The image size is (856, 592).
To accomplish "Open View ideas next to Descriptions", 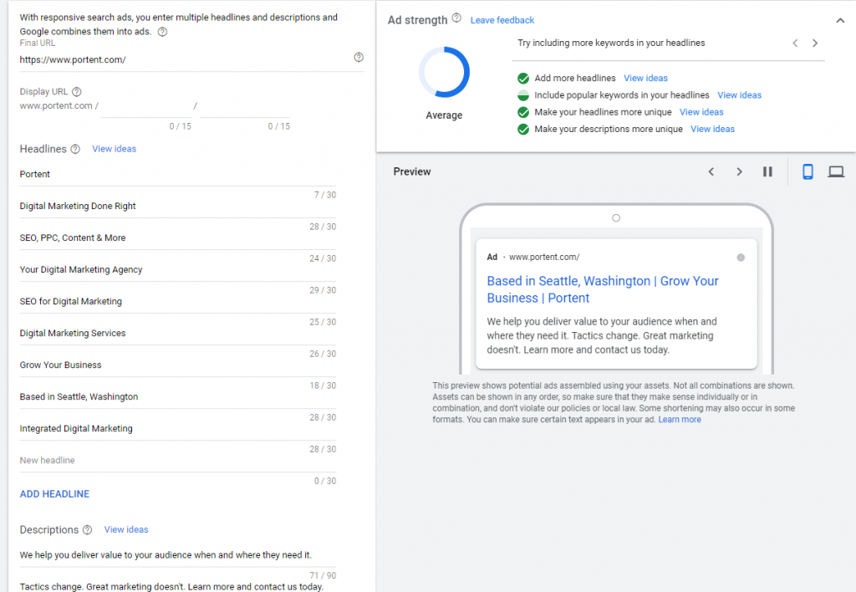I will click(126, 530).
